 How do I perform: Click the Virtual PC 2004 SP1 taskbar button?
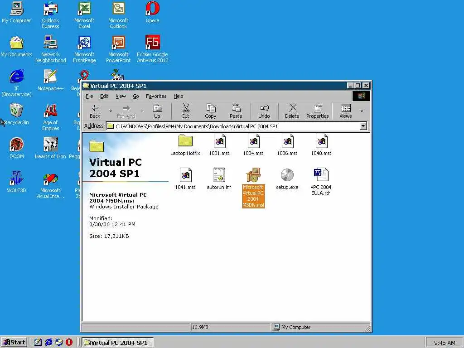click(x=117, y=343)
